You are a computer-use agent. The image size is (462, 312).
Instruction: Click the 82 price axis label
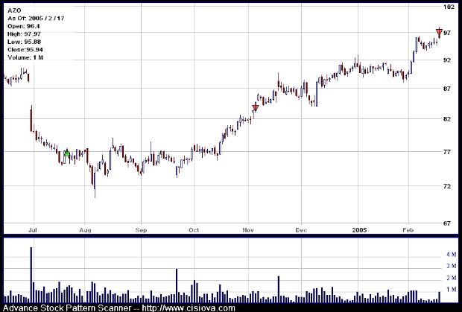coord(447,119)
